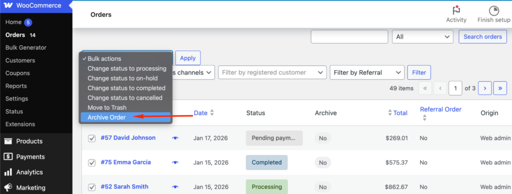This screenshot has height=194, width=512.
Task: Open the #75 Emma Garcia order link
Action: [x=125, y=162]
